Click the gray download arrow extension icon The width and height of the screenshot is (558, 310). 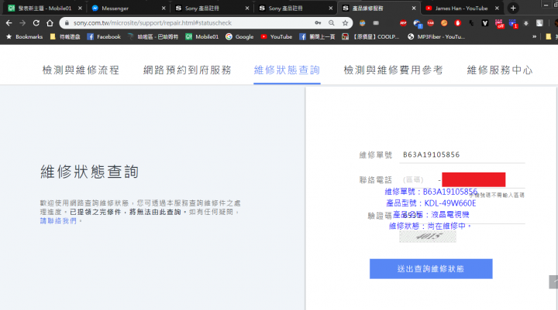pyautogui.click(x=526, y=23)
